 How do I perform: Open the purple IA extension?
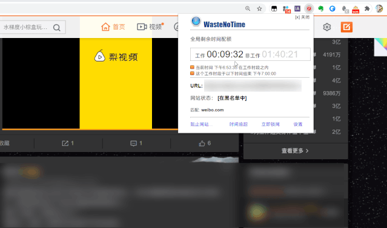(297, 8)
